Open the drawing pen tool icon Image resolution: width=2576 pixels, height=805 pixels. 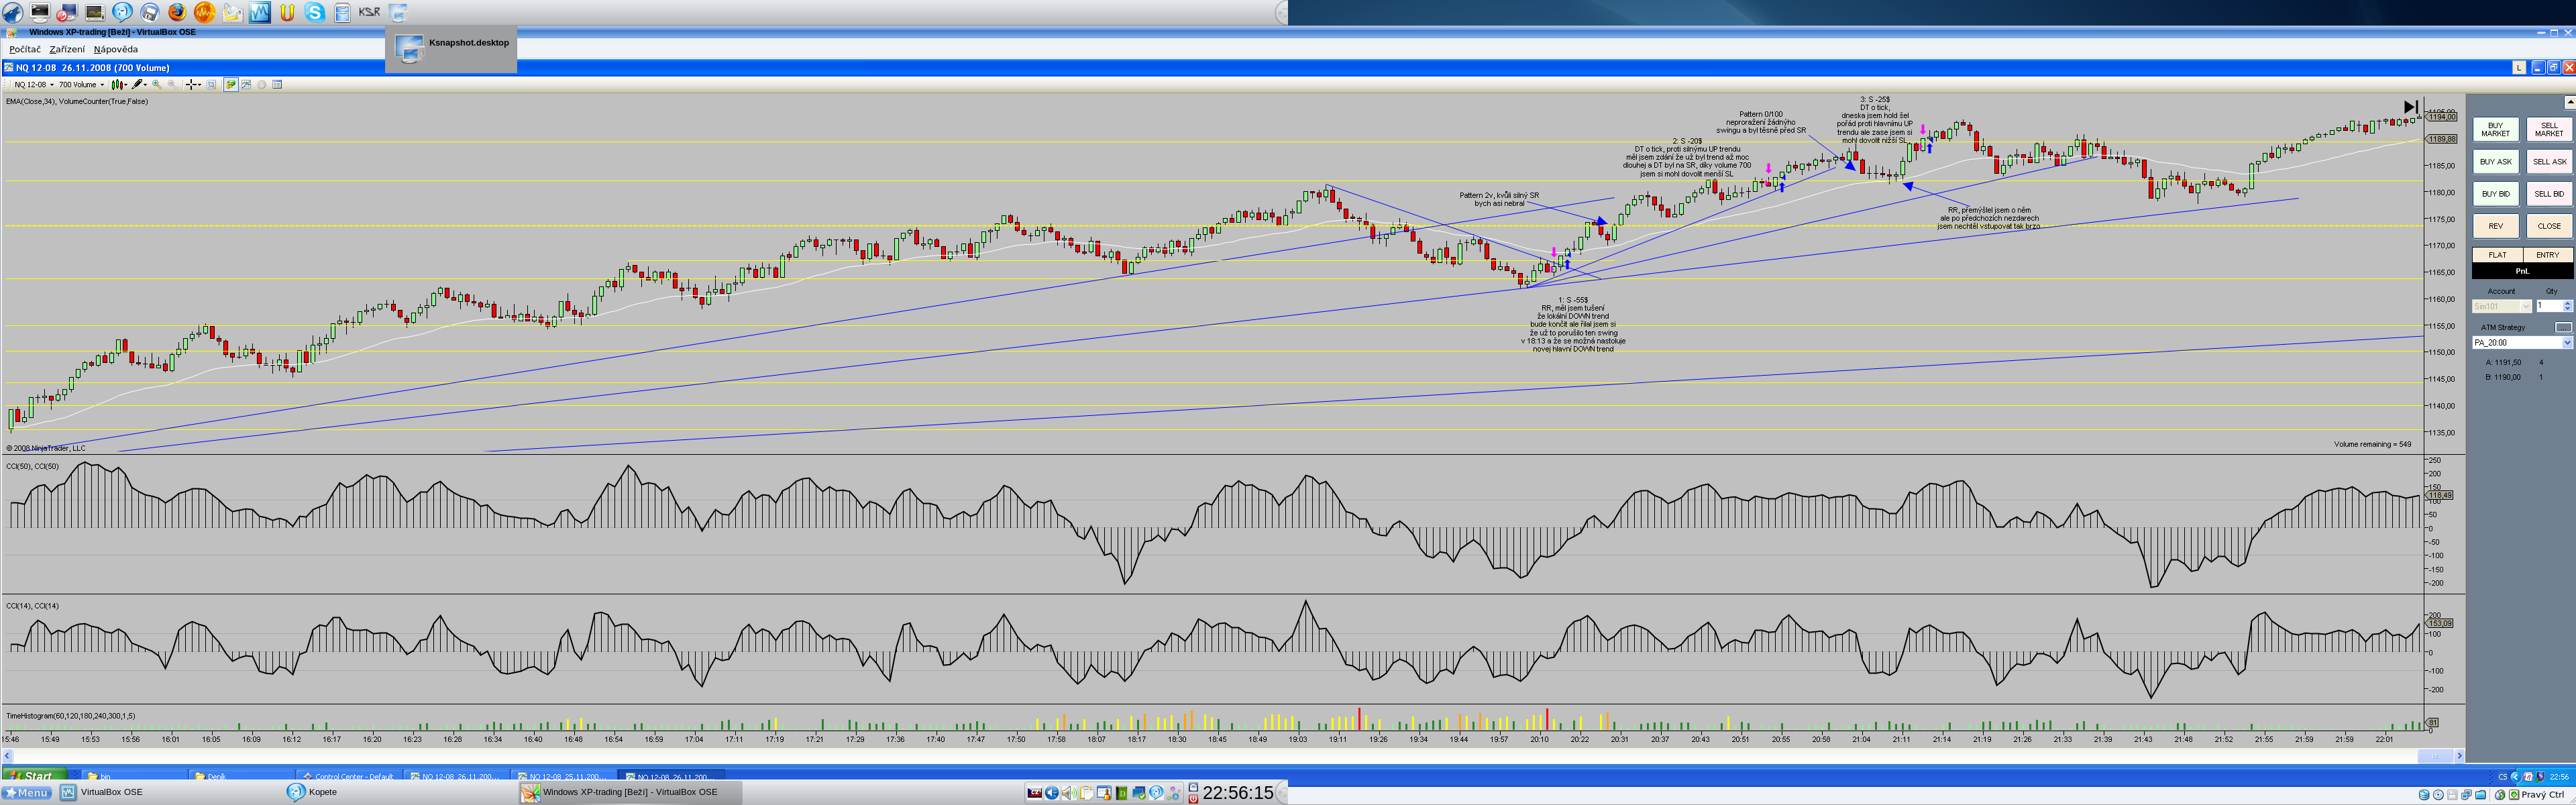[x=137, y=85]
